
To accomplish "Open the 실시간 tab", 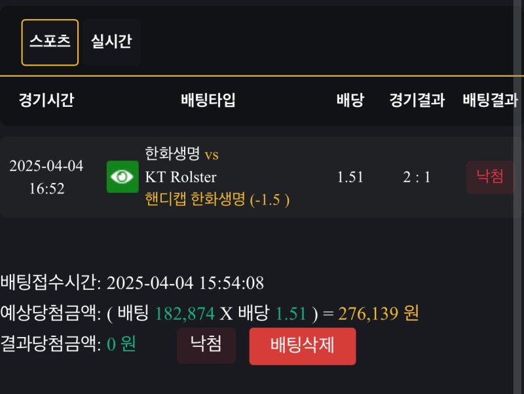I will tap(111, 42).
